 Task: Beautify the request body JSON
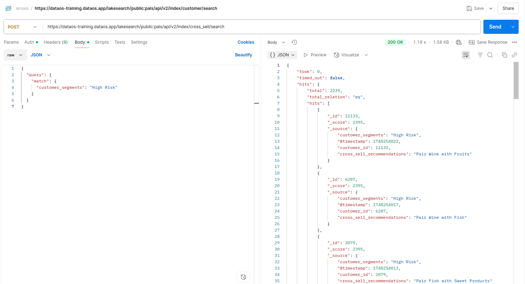coord(244,55)
